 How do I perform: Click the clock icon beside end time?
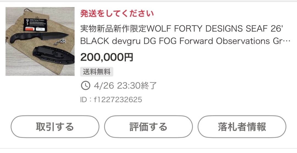pyautogui.click(x=86, y=86)
